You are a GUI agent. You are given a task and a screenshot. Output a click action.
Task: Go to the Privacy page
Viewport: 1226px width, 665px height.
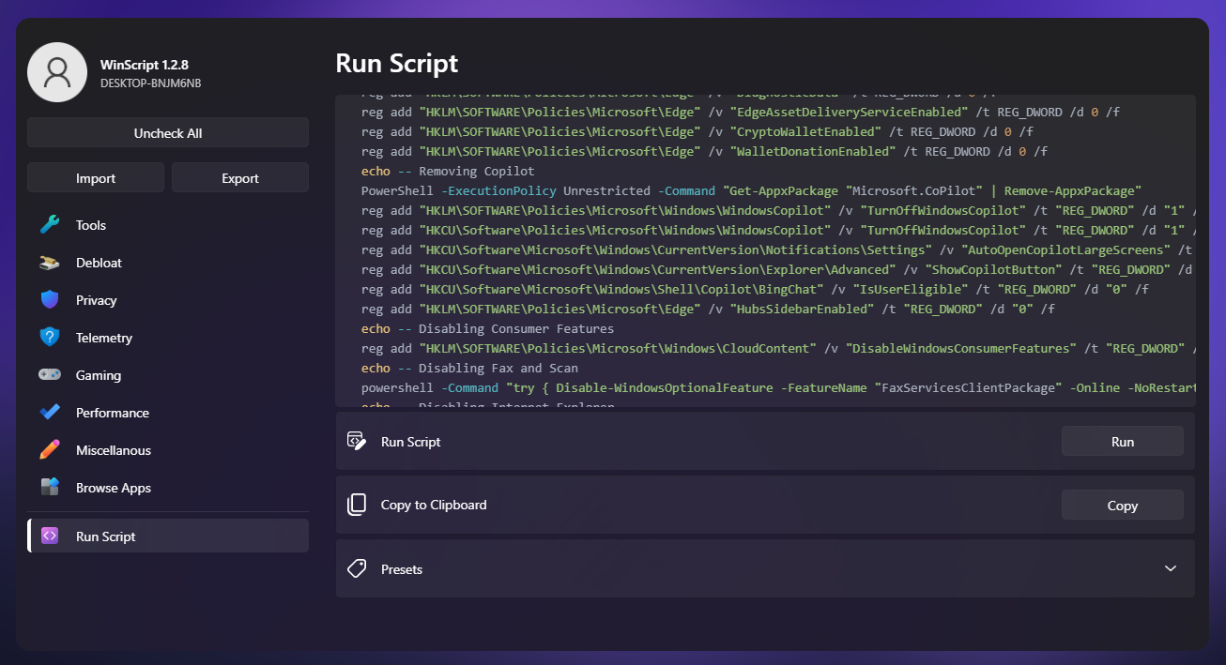[x=168, y=300]
